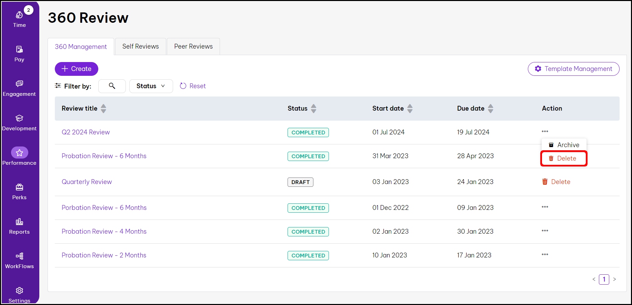Click the Create button
Image resolution: width=632 pixels, height=305 pixels.
click(x=76, y=69)
